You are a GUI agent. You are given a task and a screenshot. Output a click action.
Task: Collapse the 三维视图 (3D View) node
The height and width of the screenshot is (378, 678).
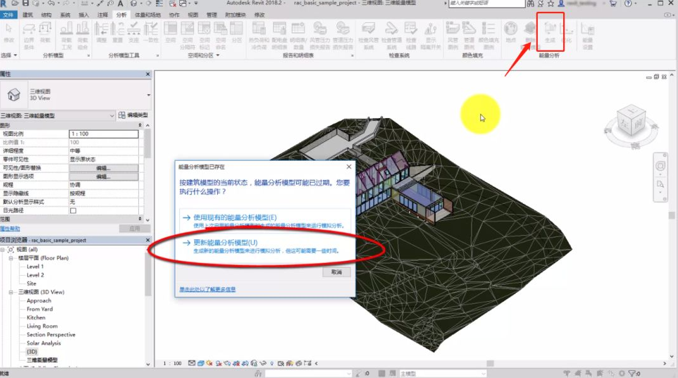coord(11,292)
